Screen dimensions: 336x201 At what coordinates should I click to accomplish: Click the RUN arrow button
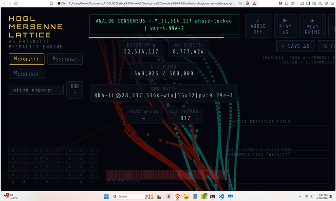tap(75, 90)
